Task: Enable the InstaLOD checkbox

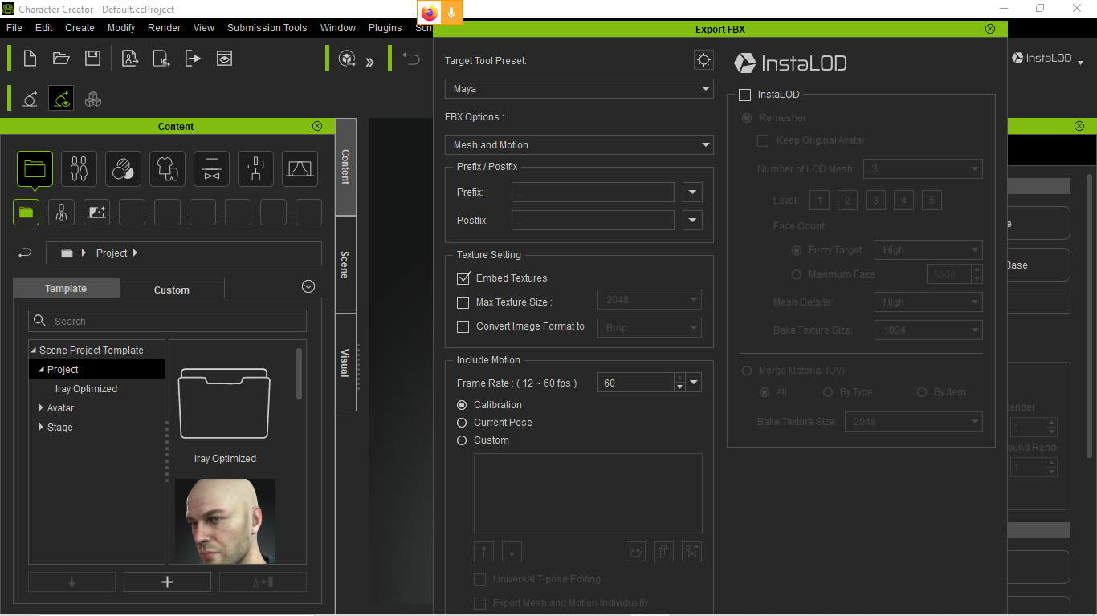Action: (744, 94)
